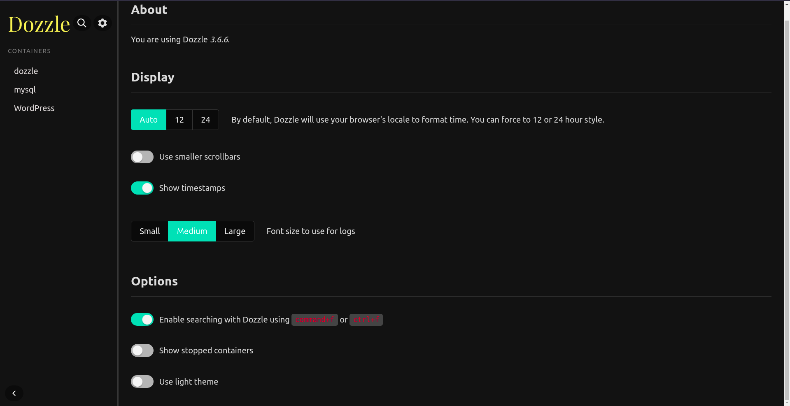This screenshot has width=790, height=406.
Task: Choose Large font size for logs
Action: click(x=235, y=231)
